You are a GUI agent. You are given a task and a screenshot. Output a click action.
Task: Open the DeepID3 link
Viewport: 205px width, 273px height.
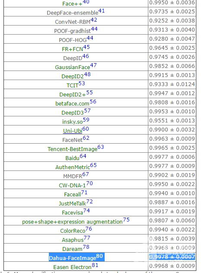73,112
